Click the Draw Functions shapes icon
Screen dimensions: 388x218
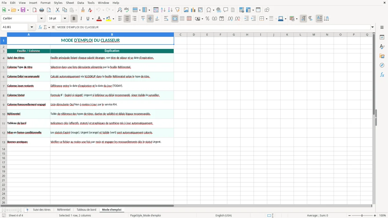pos(267,10)
